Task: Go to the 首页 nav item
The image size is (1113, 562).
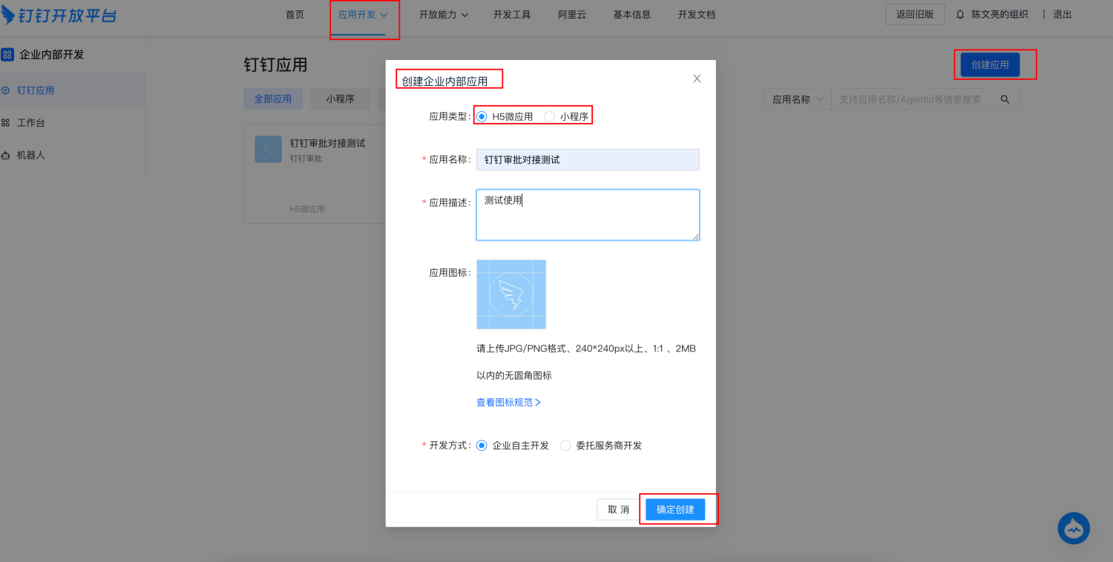Action: pos(295,14)
